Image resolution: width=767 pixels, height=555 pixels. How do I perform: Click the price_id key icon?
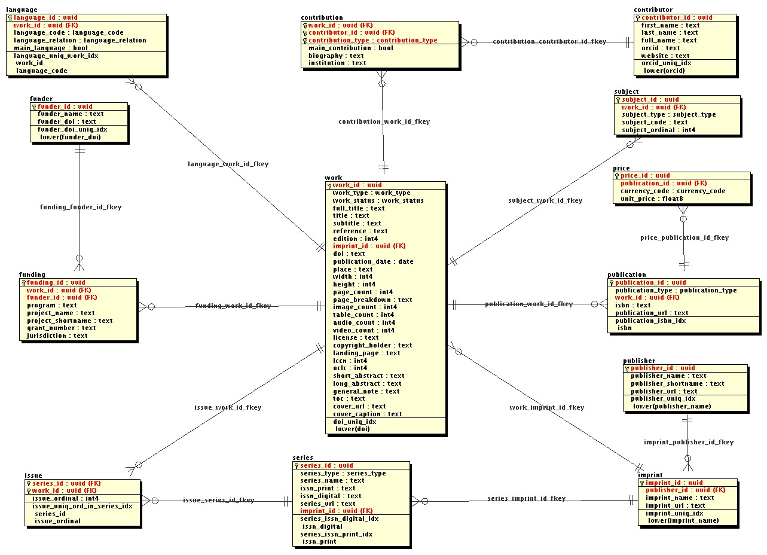pos(616,176)
